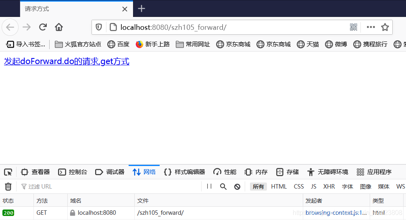Switch to the 控制台 console tab
The image size is (406, 220).
click(x=73, y=172)
